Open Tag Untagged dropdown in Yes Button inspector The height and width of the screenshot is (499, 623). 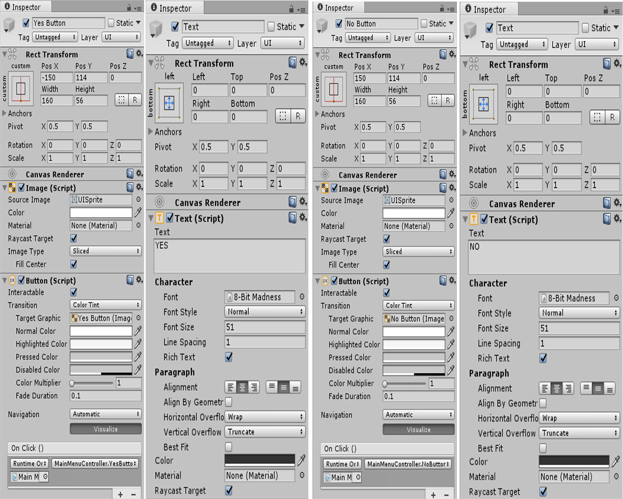55,37
